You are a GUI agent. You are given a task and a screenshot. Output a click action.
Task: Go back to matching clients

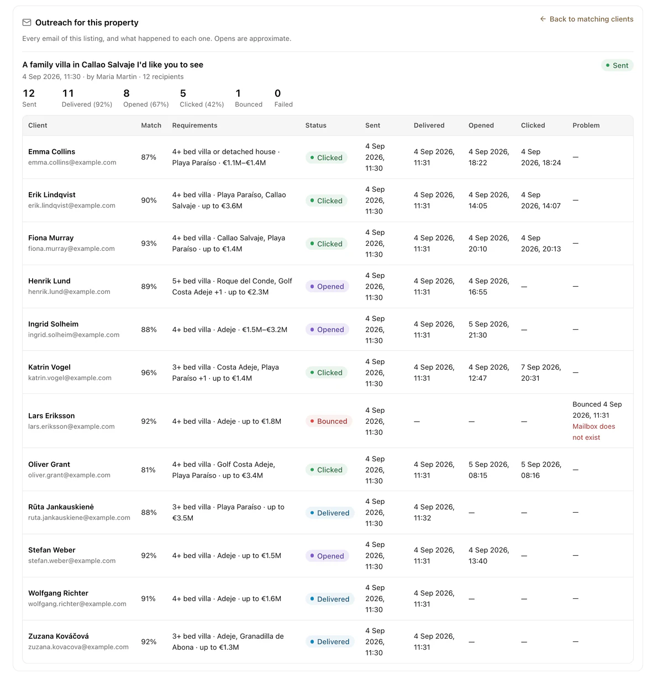pyautogui.click(x=587, y=19)
